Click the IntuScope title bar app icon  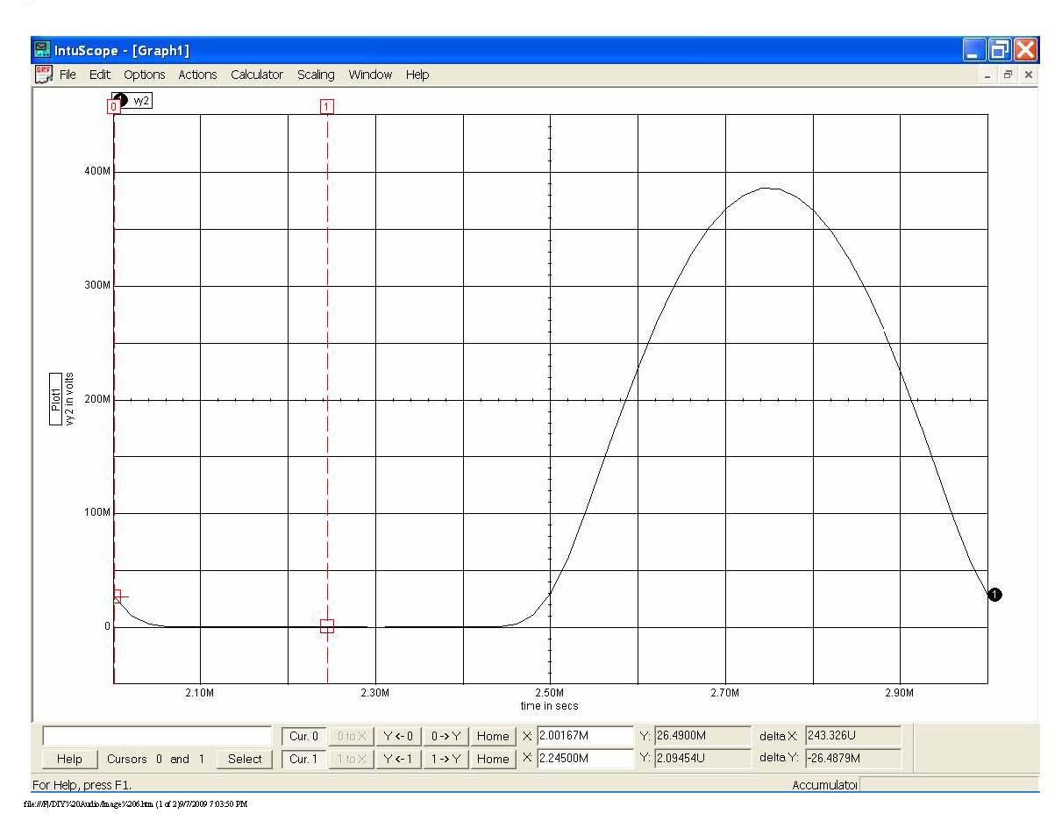pyautogui.click(x=42, y=50)
